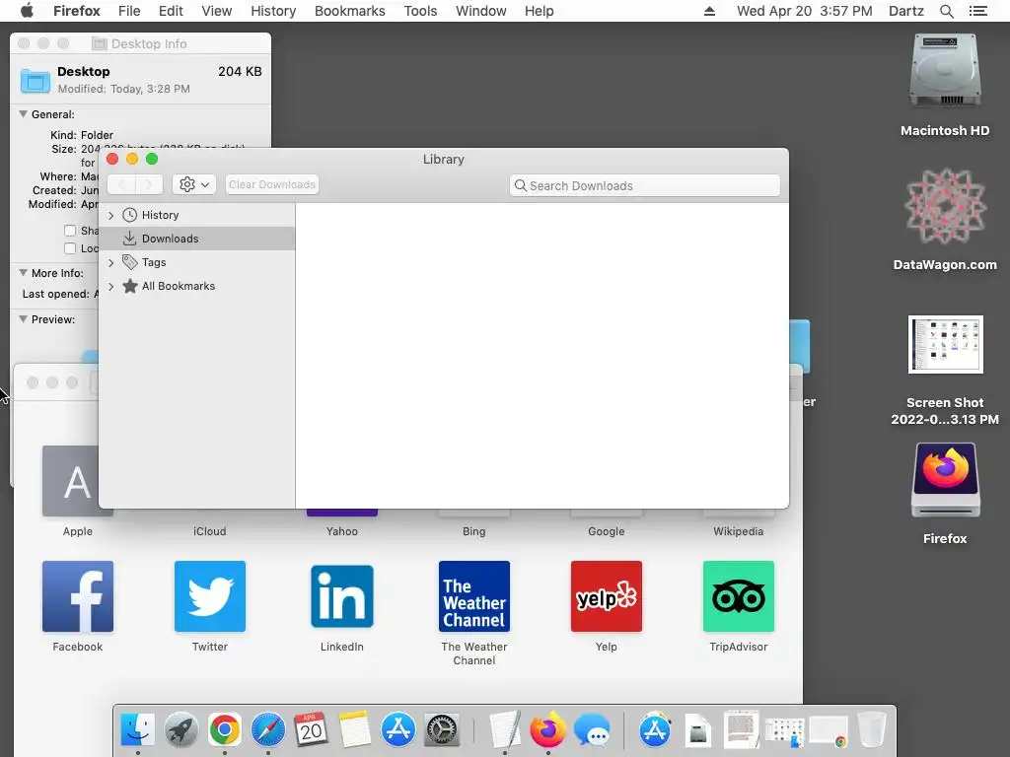Select the Screen Shot file thumbnail on desktop

click(x=945, y=344)
